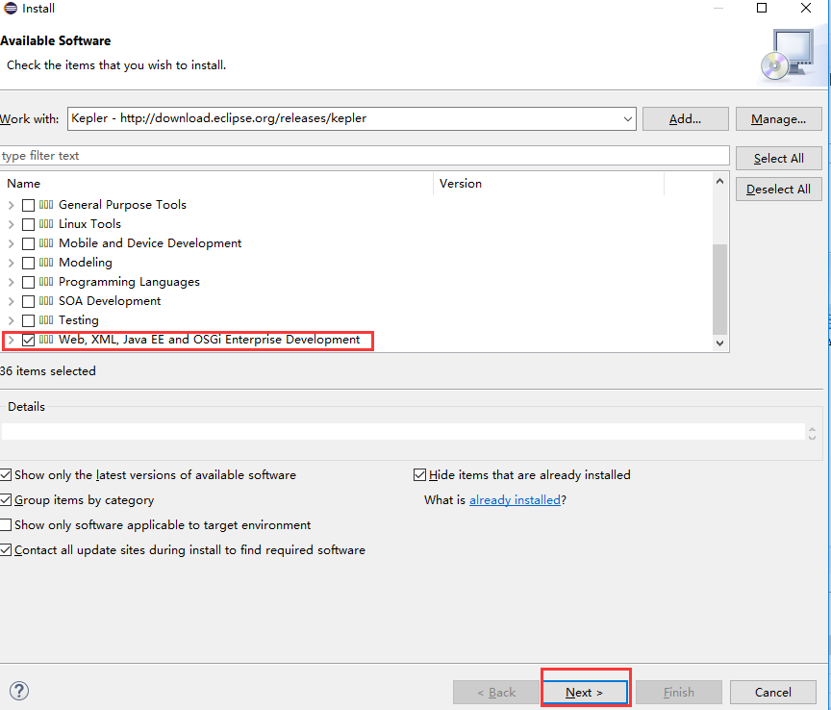Select the Programming Languages row label
831x710 pixels.
(x=129, y=282)
